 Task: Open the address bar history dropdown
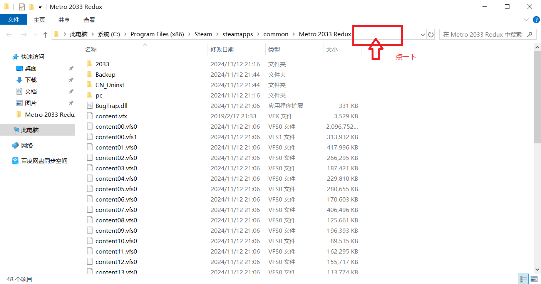(x=422, y=35)
